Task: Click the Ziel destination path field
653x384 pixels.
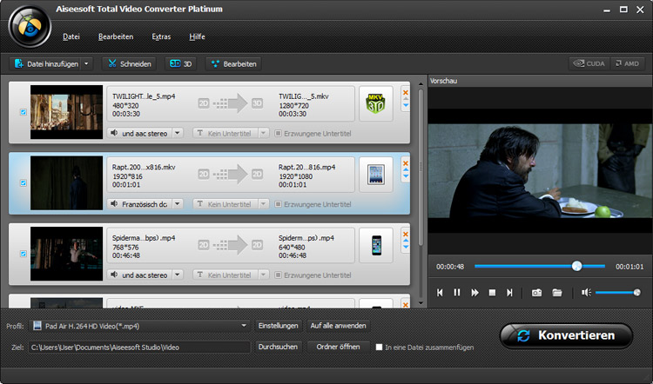Action: 139,347
